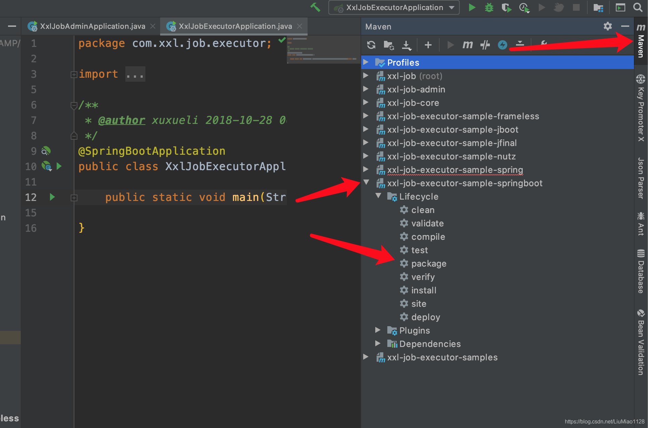
Task: Click the code minimap preview thumbnail
Action: 323,50
